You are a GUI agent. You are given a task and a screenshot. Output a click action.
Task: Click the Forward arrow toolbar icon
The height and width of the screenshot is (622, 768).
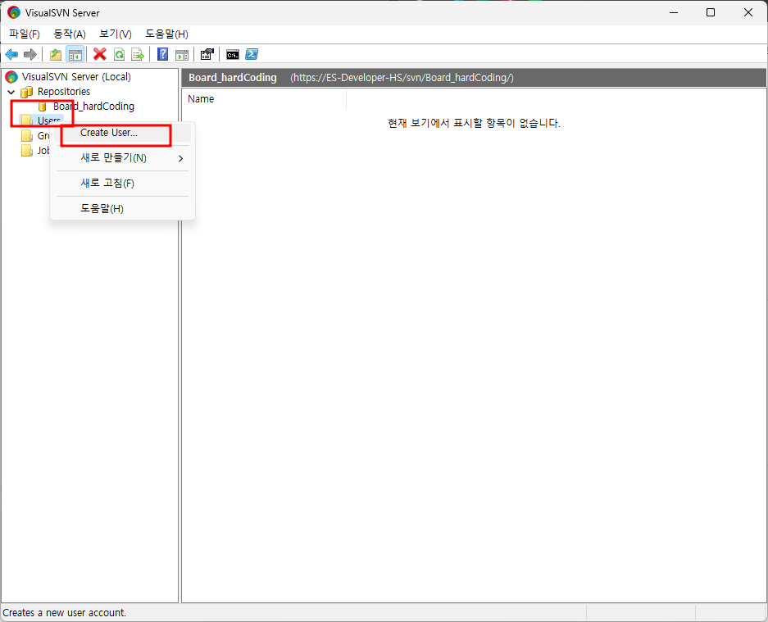pos(30,54)
